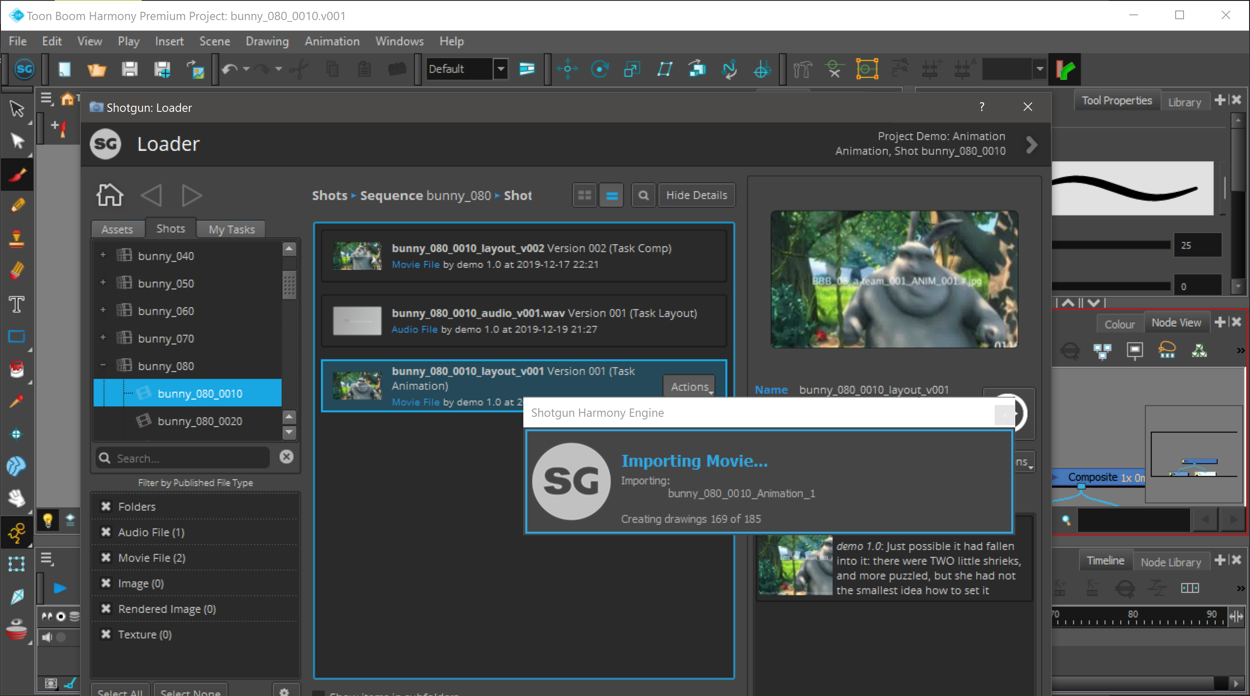The width and height of the screenshot is (1250, 696).
Task: Expand the bunny_070 sequence
Action: click(x=103, y=338)
